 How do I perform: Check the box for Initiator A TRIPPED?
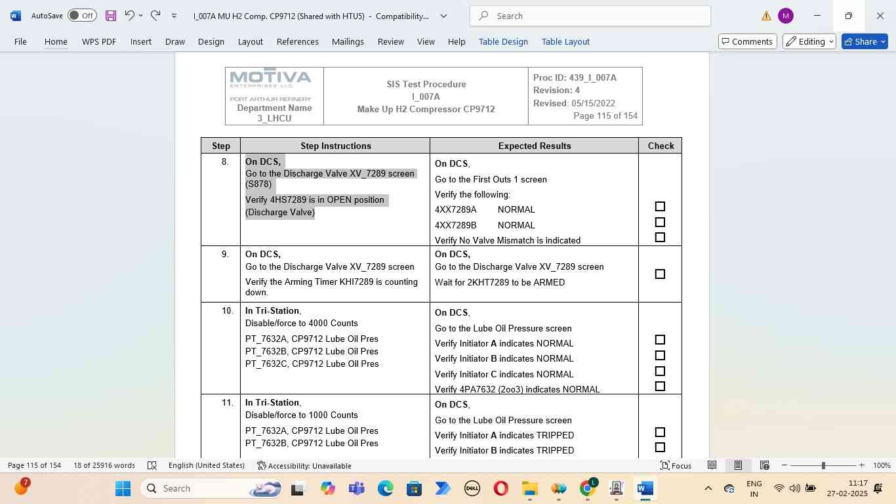(x=660, y=432)
